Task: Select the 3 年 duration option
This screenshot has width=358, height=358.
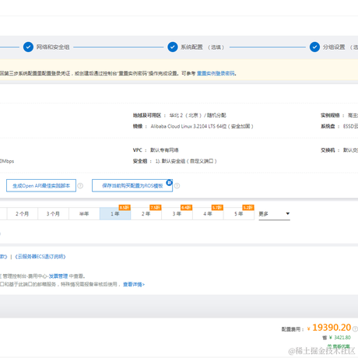Action: pos(177,214)
